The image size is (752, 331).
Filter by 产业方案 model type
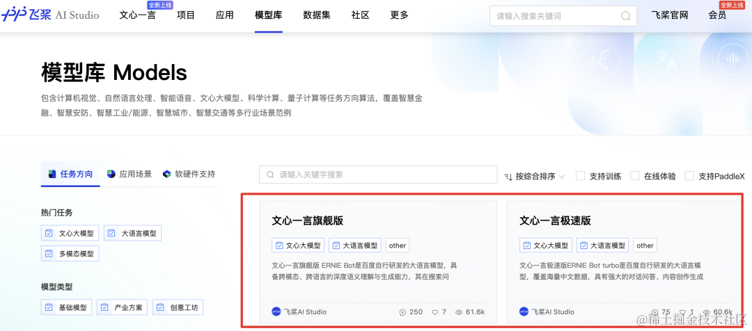(123, 307)
